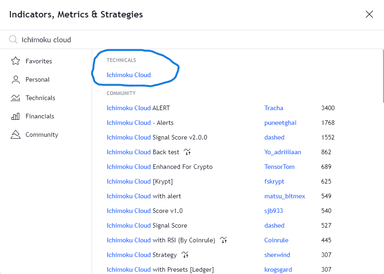384x274 pixels.
Task: Add Ichimoku Cloud ALERT script
Action: click(x=138, y=108)
